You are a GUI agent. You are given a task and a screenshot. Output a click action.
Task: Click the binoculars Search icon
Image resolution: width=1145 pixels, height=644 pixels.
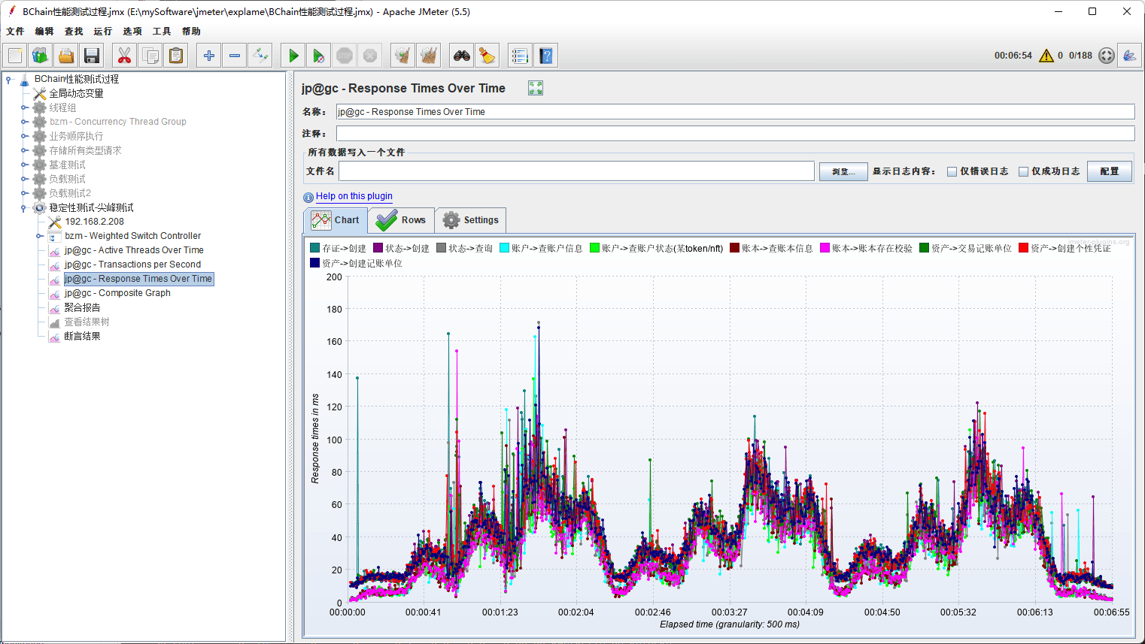tap(461, 56)
